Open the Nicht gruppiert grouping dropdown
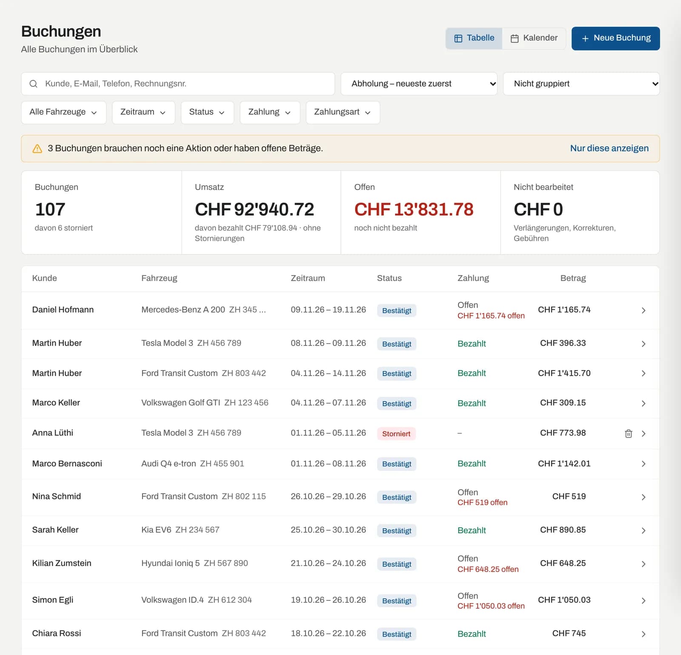 [581, 84]
